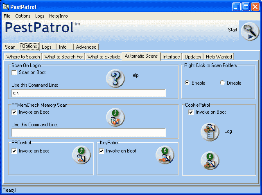
Task: Select the Enable radio button
Action: tap(187, 83)
